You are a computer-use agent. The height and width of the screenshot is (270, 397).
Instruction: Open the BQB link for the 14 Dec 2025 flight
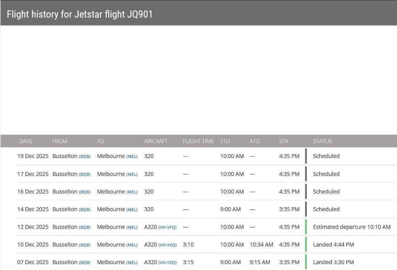(x=85, y=209)
